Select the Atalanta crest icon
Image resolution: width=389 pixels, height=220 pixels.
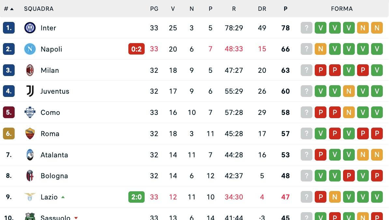(30, 155)
